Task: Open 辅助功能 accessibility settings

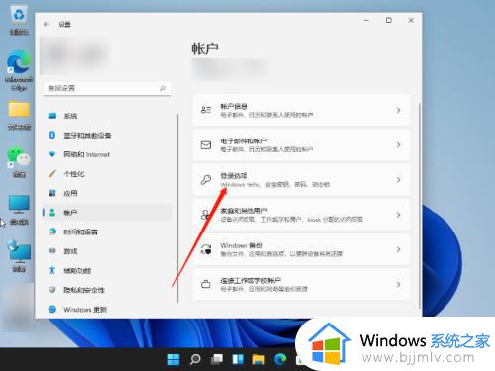Action: click(x=108, y=270)
